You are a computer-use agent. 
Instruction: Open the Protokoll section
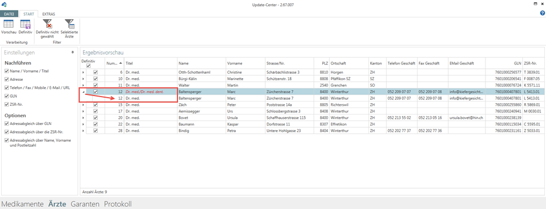118,204
